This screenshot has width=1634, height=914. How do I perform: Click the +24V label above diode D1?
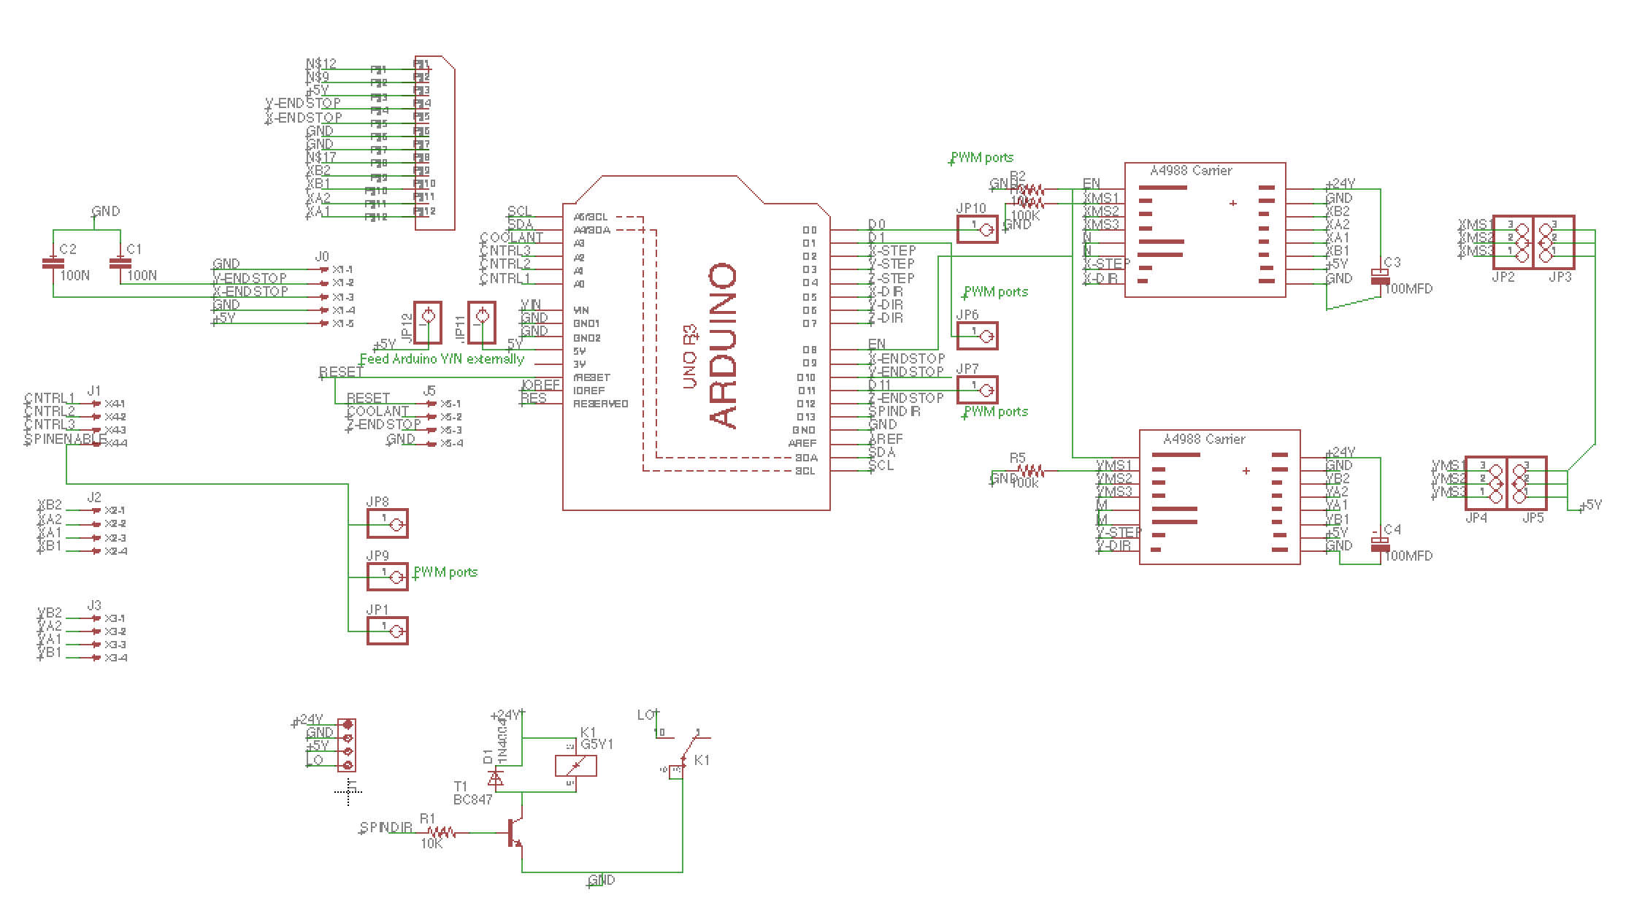pyautogui.click(x=506, y=715)
